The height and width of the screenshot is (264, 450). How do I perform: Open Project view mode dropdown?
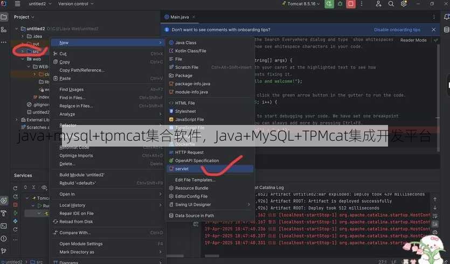click(x=24, y=17)
